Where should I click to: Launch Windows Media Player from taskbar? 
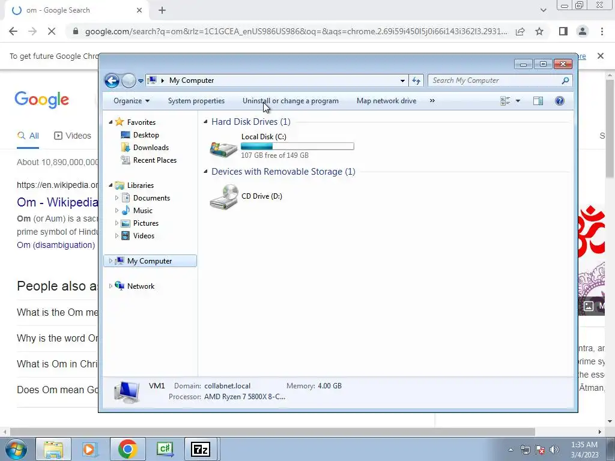[90, 449]
